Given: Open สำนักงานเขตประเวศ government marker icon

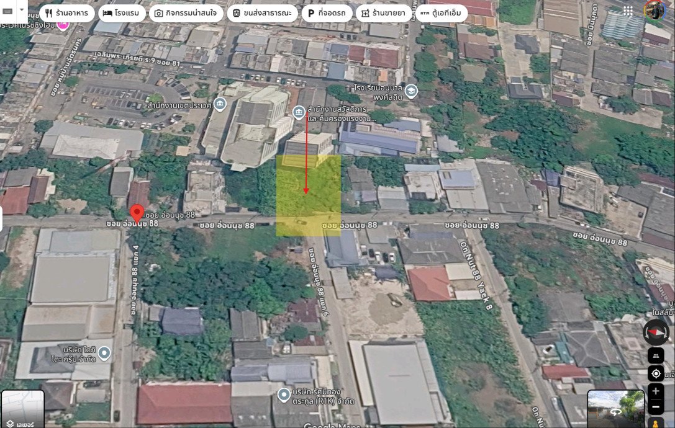Looking at the screenshot, I should pyautogui.click(x=220, y=104).
